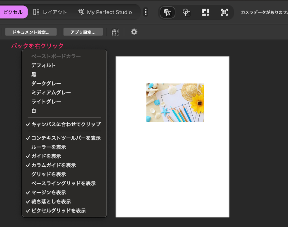Toggle コンテキストツールバーを表示 off
288x227 pixels.
click(66, 138)
